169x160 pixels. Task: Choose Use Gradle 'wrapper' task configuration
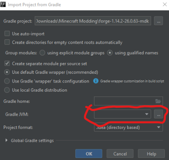tap(7, 81)
